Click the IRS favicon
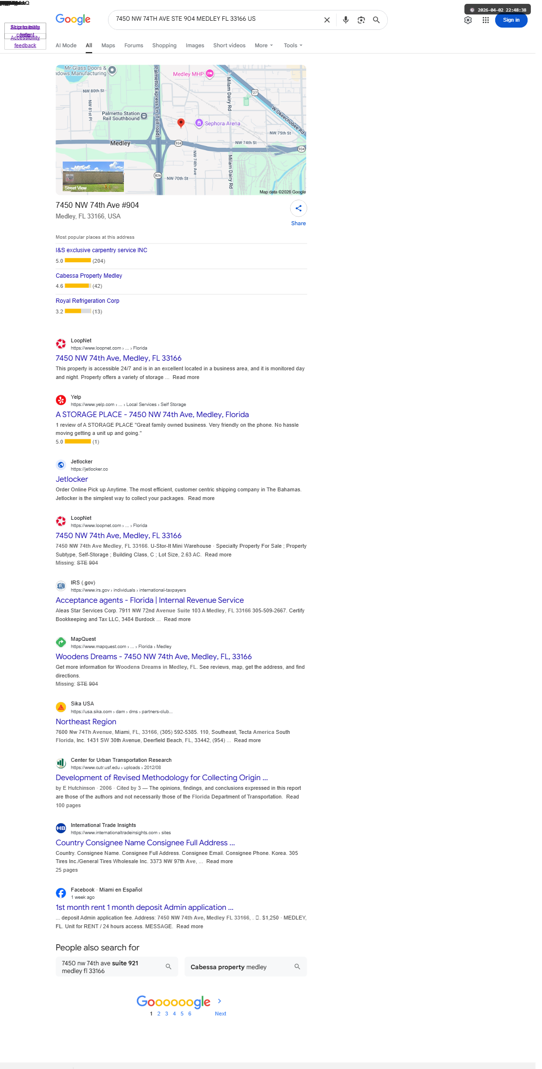The image size is (542, 1069). coord(61,586)
